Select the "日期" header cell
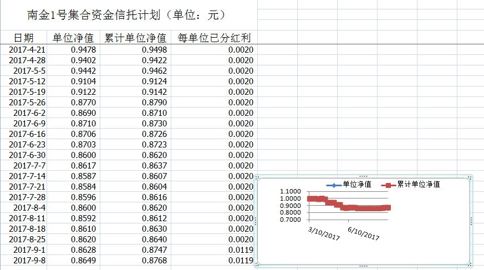Image resolution: width=484 pixels, height=270 pixels. (x=24, y=38)
